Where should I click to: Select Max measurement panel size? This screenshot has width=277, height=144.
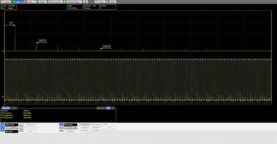point(104,108)
